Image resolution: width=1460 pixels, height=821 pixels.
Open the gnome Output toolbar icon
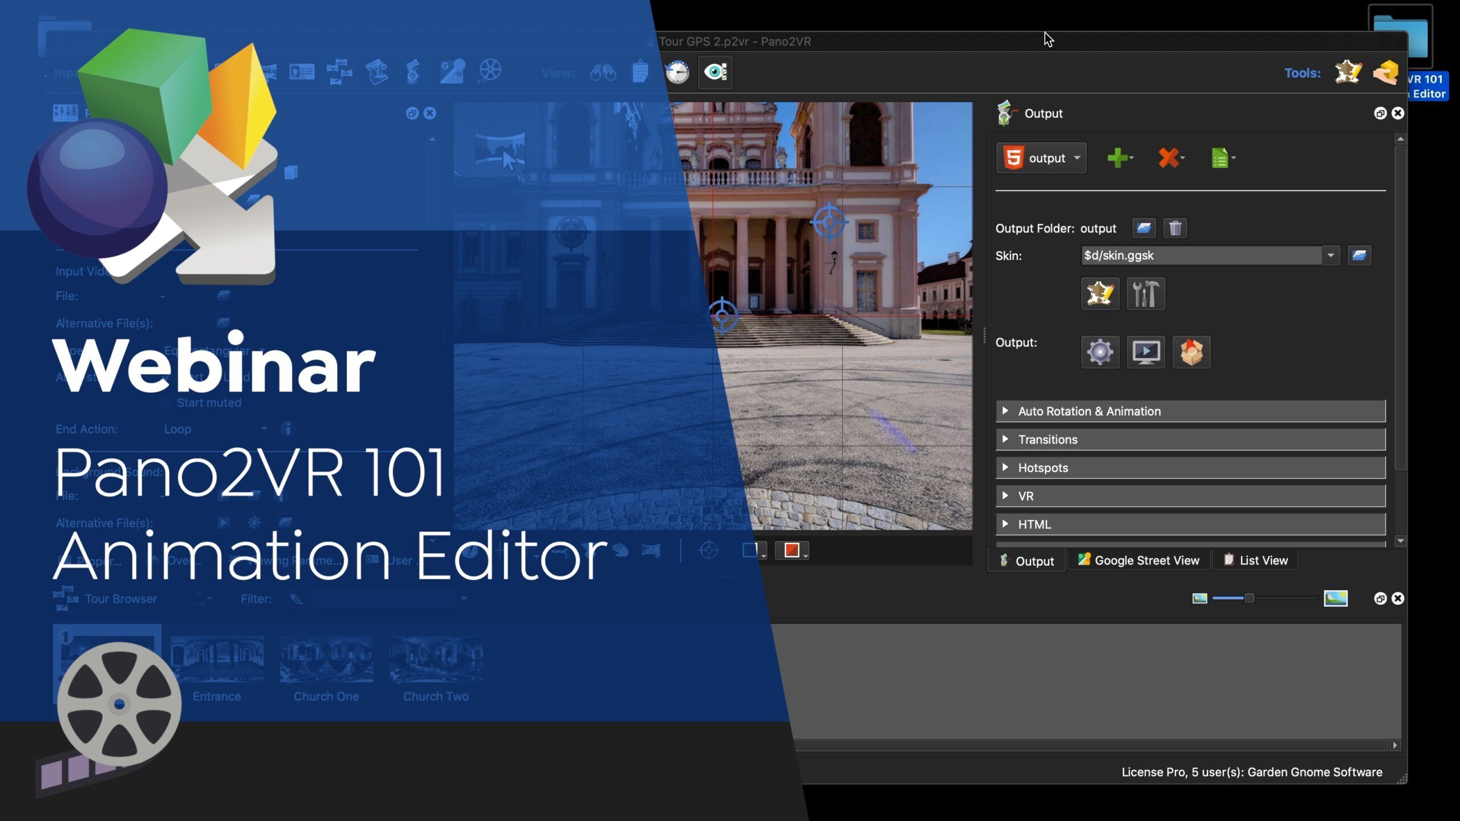click(414, 72)
